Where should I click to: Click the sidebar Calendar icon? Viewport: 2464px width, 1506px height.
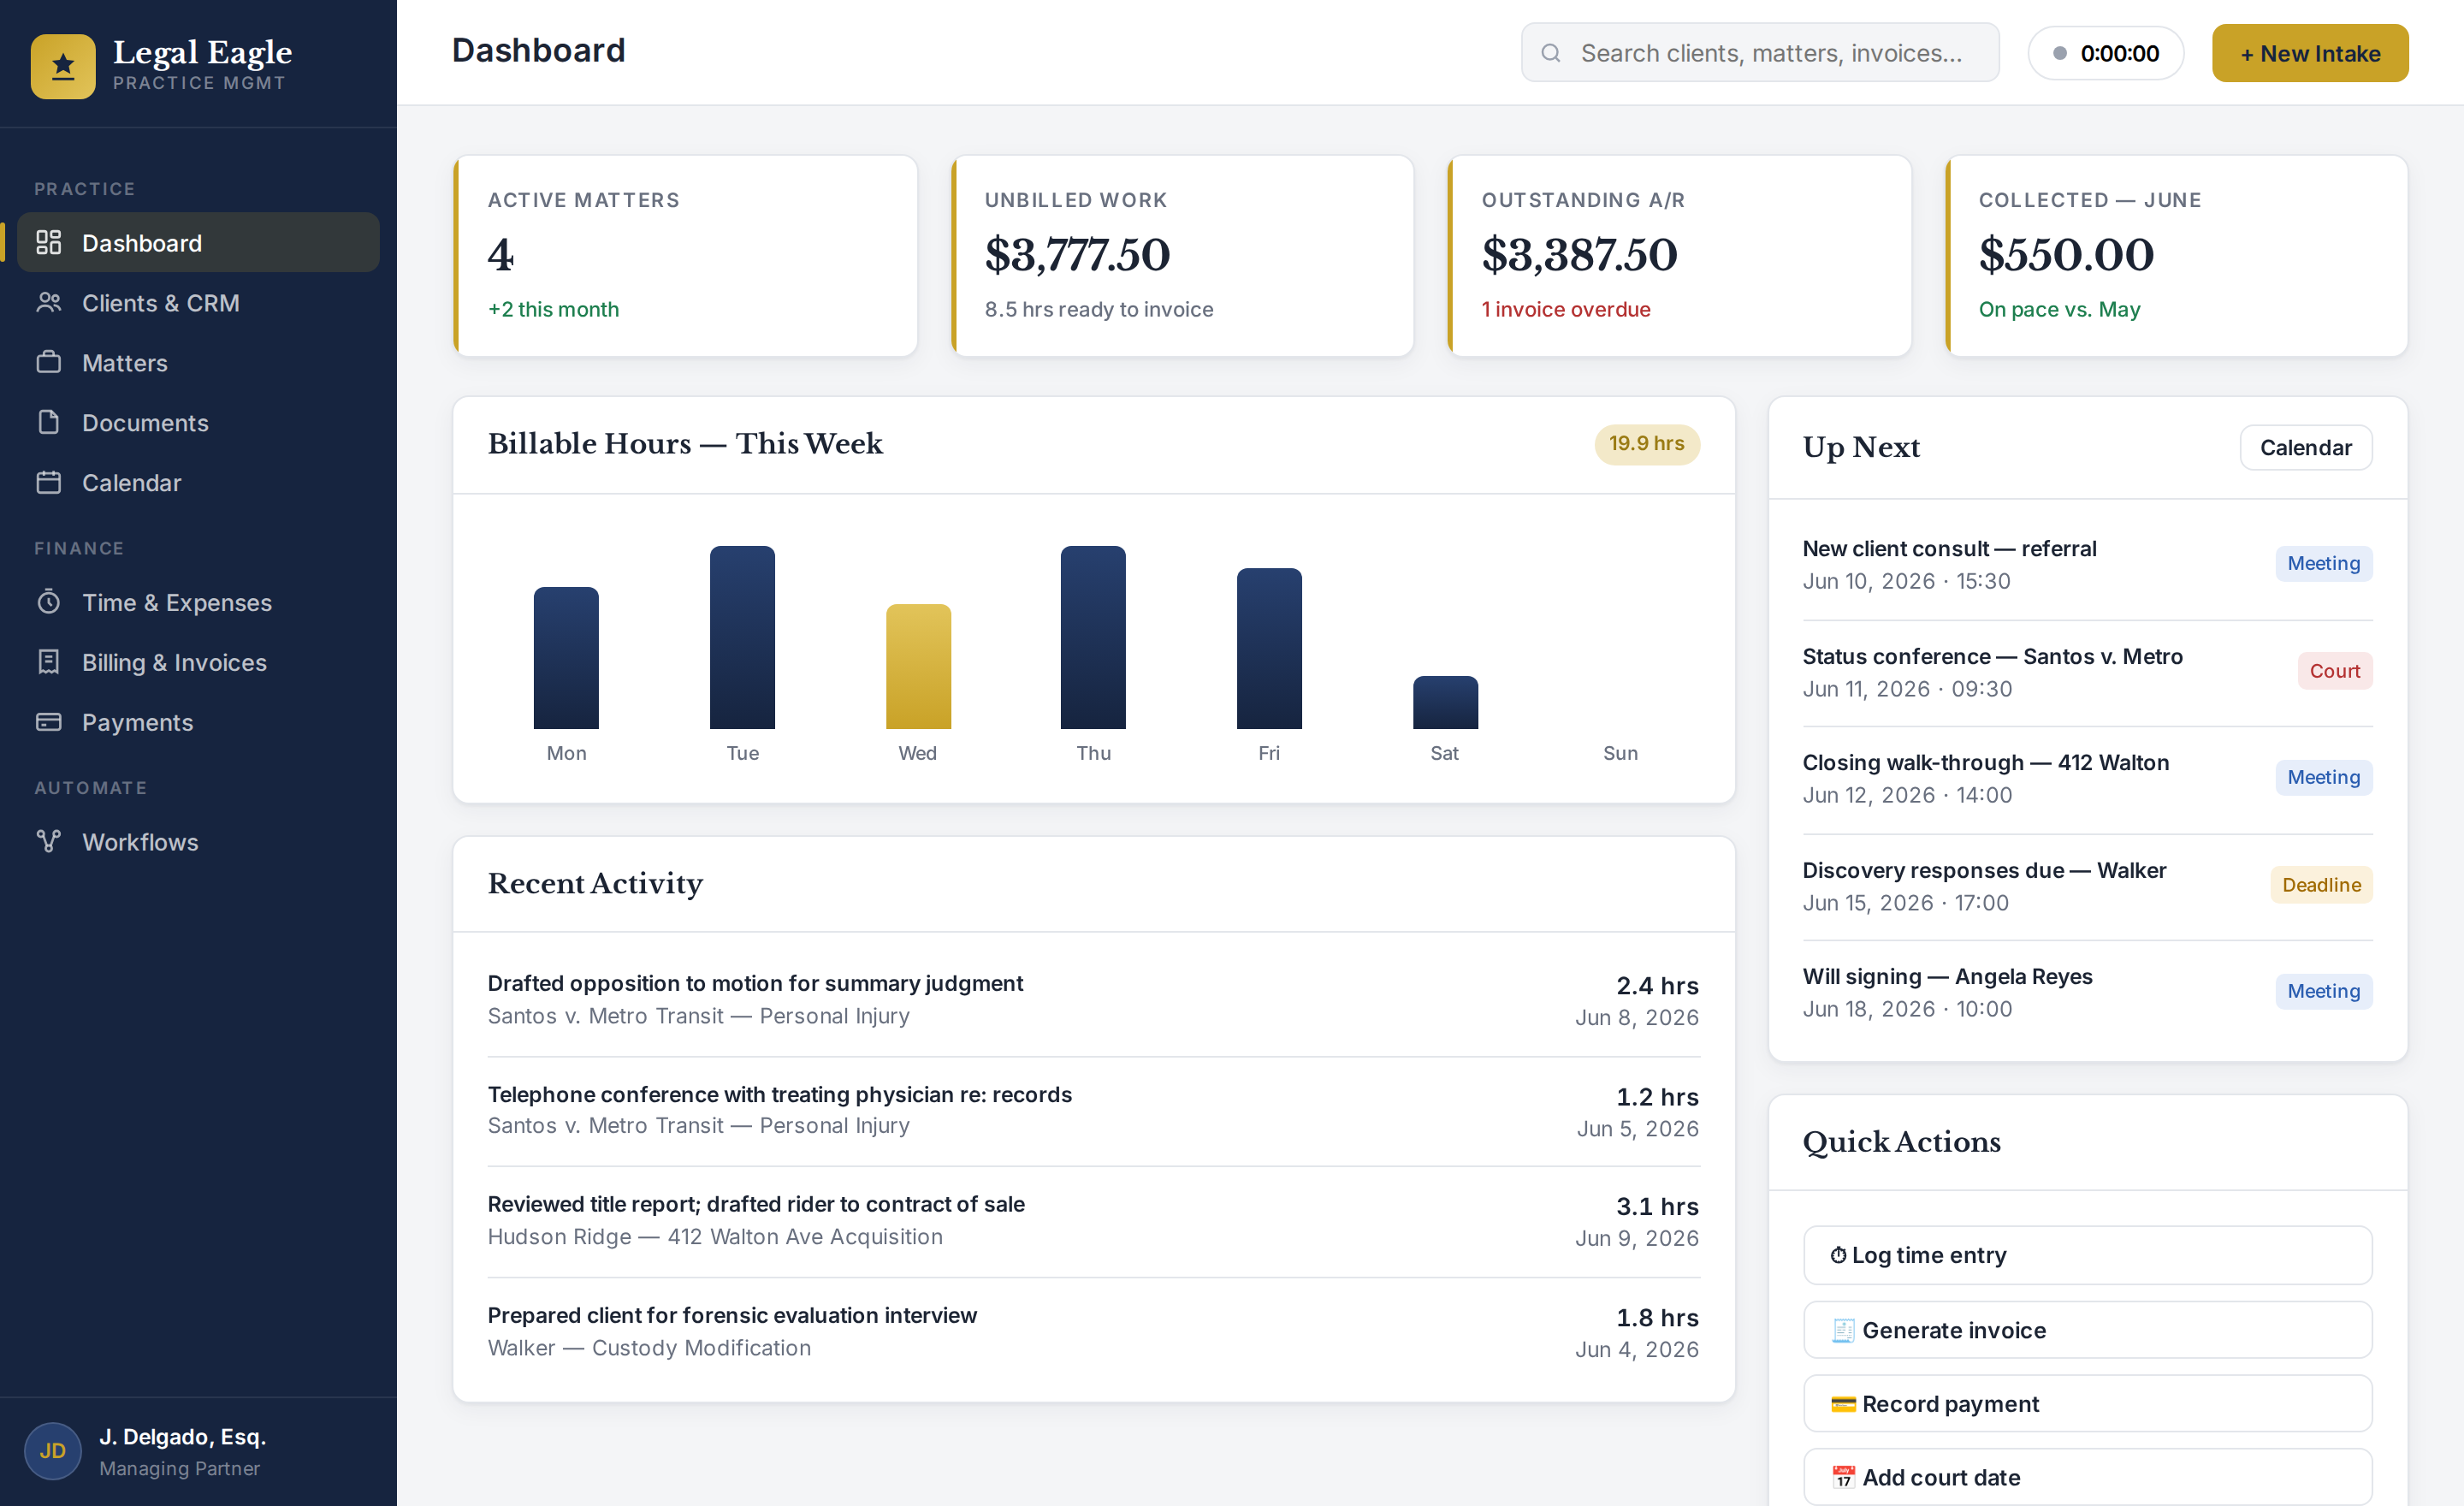[49, 482]
